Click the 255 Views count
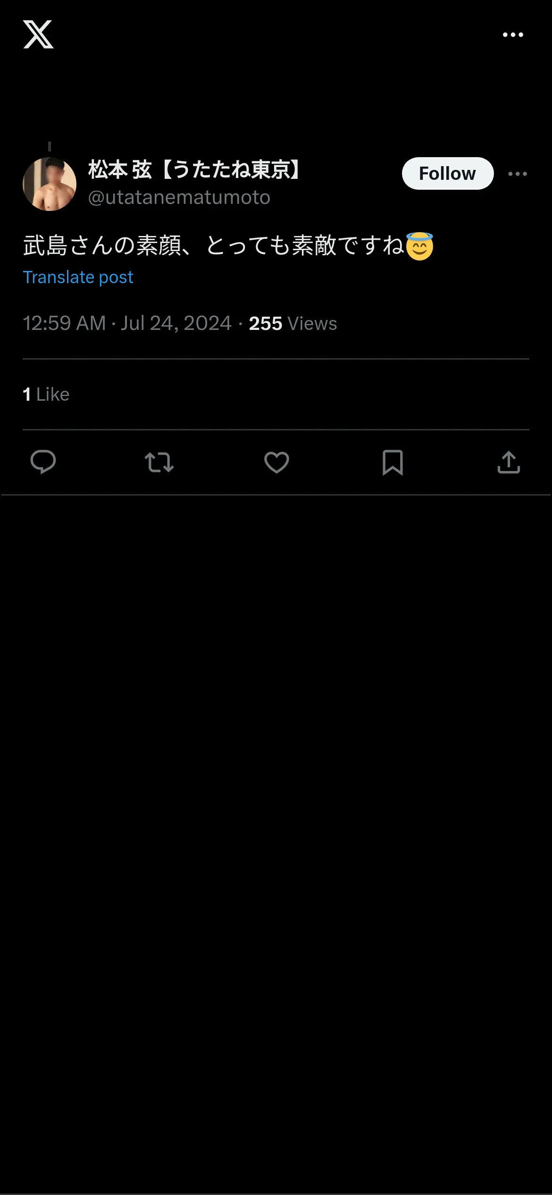The image size is (552, 1195). (x=293, y=323)
